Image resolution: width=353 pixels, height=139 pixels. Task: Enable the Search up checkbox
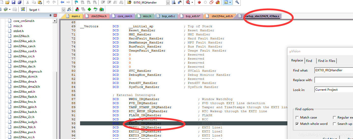(334, 124)
